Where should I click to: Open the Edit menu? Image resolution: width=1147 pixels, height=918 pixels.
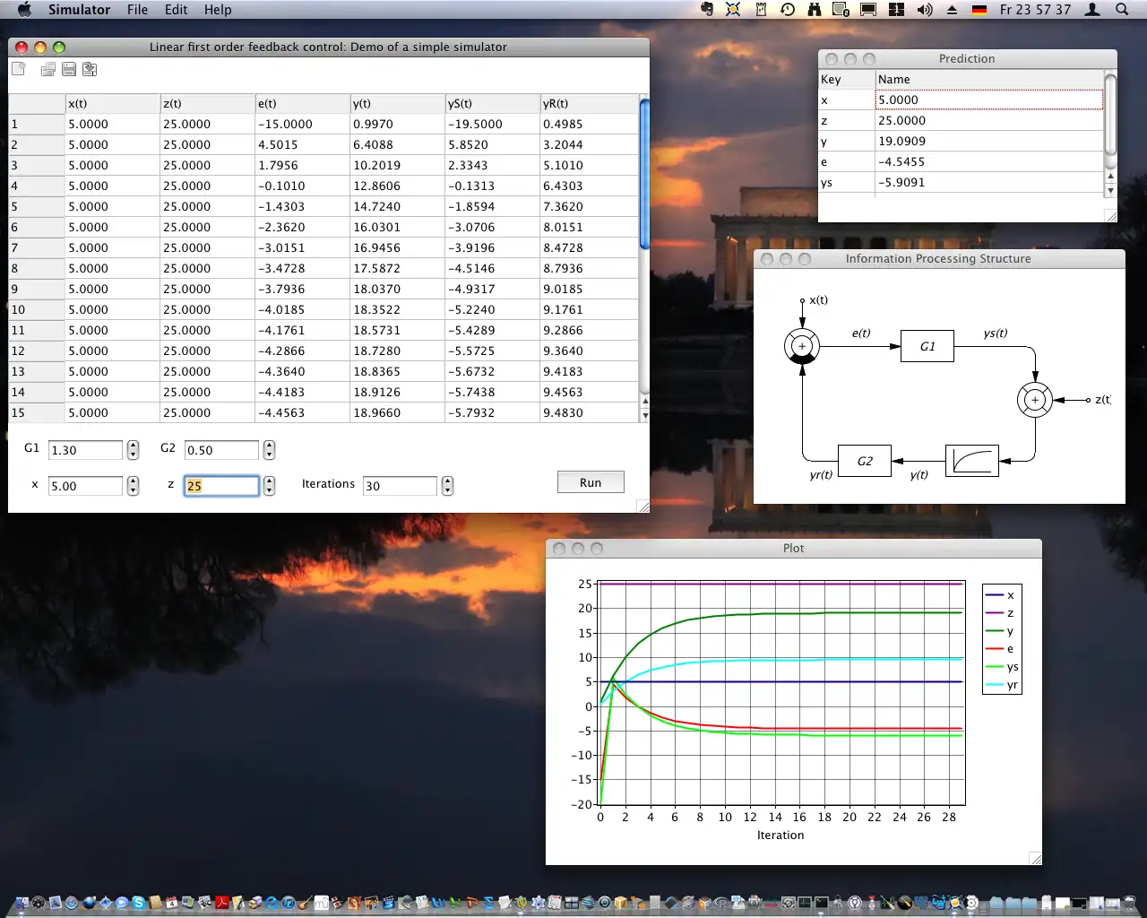coord(176,10)
